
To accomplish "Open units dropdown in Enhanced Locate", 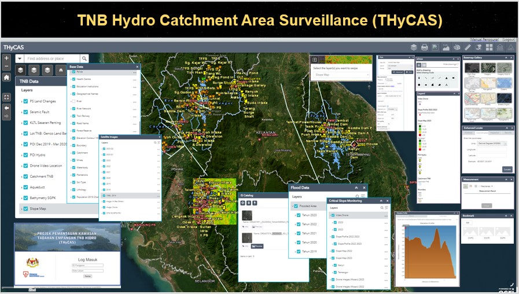I will [x=492, y=144].
